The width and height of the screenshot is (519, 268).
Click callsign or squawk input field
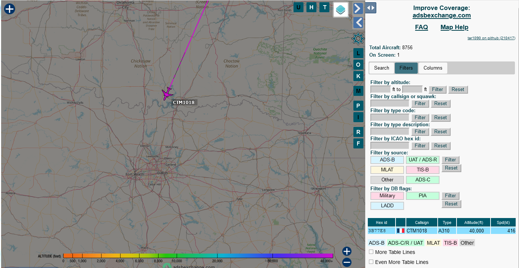[390, 103]
